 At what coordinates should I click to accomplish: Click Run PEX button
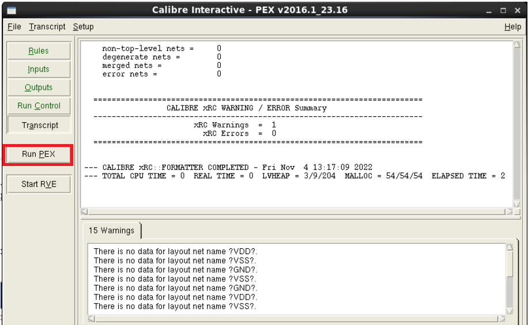[39, 154]
